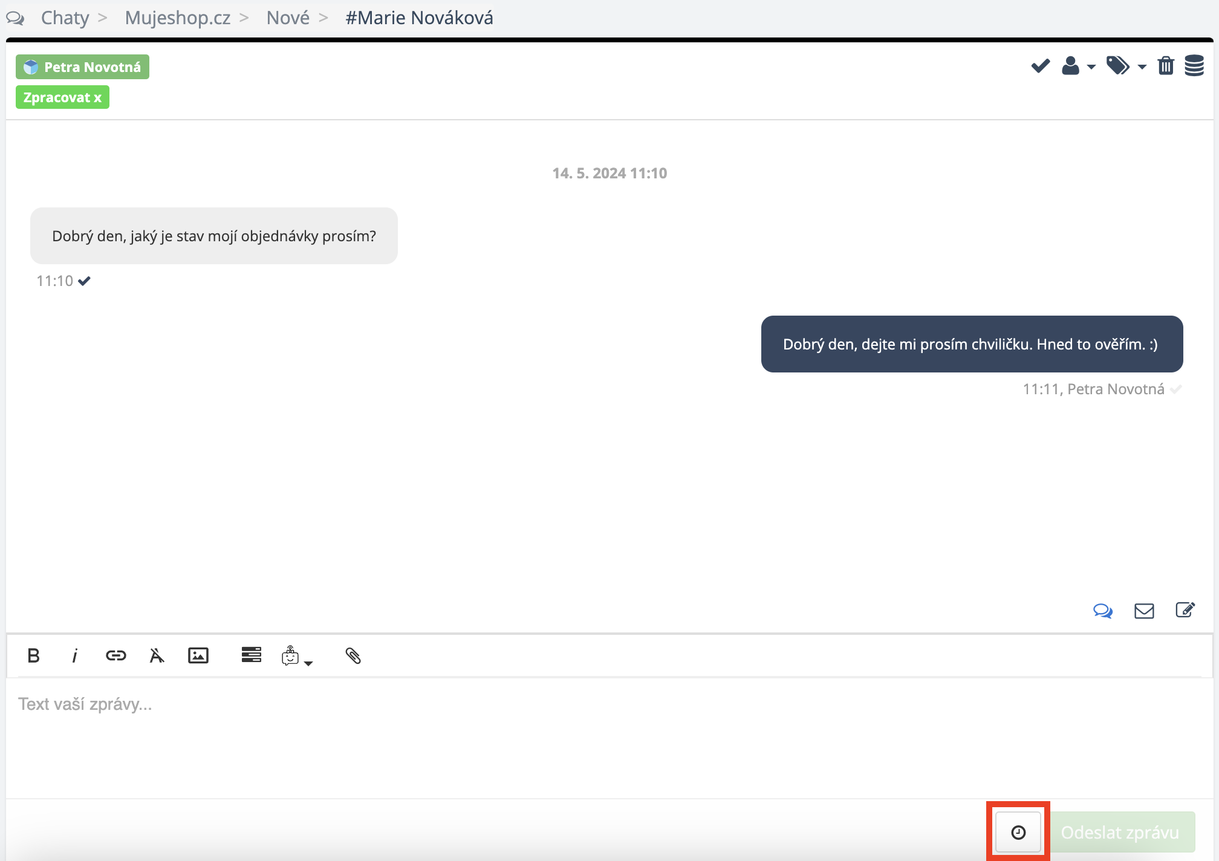
Task: Open Mujeshop.cz breadcrumb item
Action: [177, 18]
